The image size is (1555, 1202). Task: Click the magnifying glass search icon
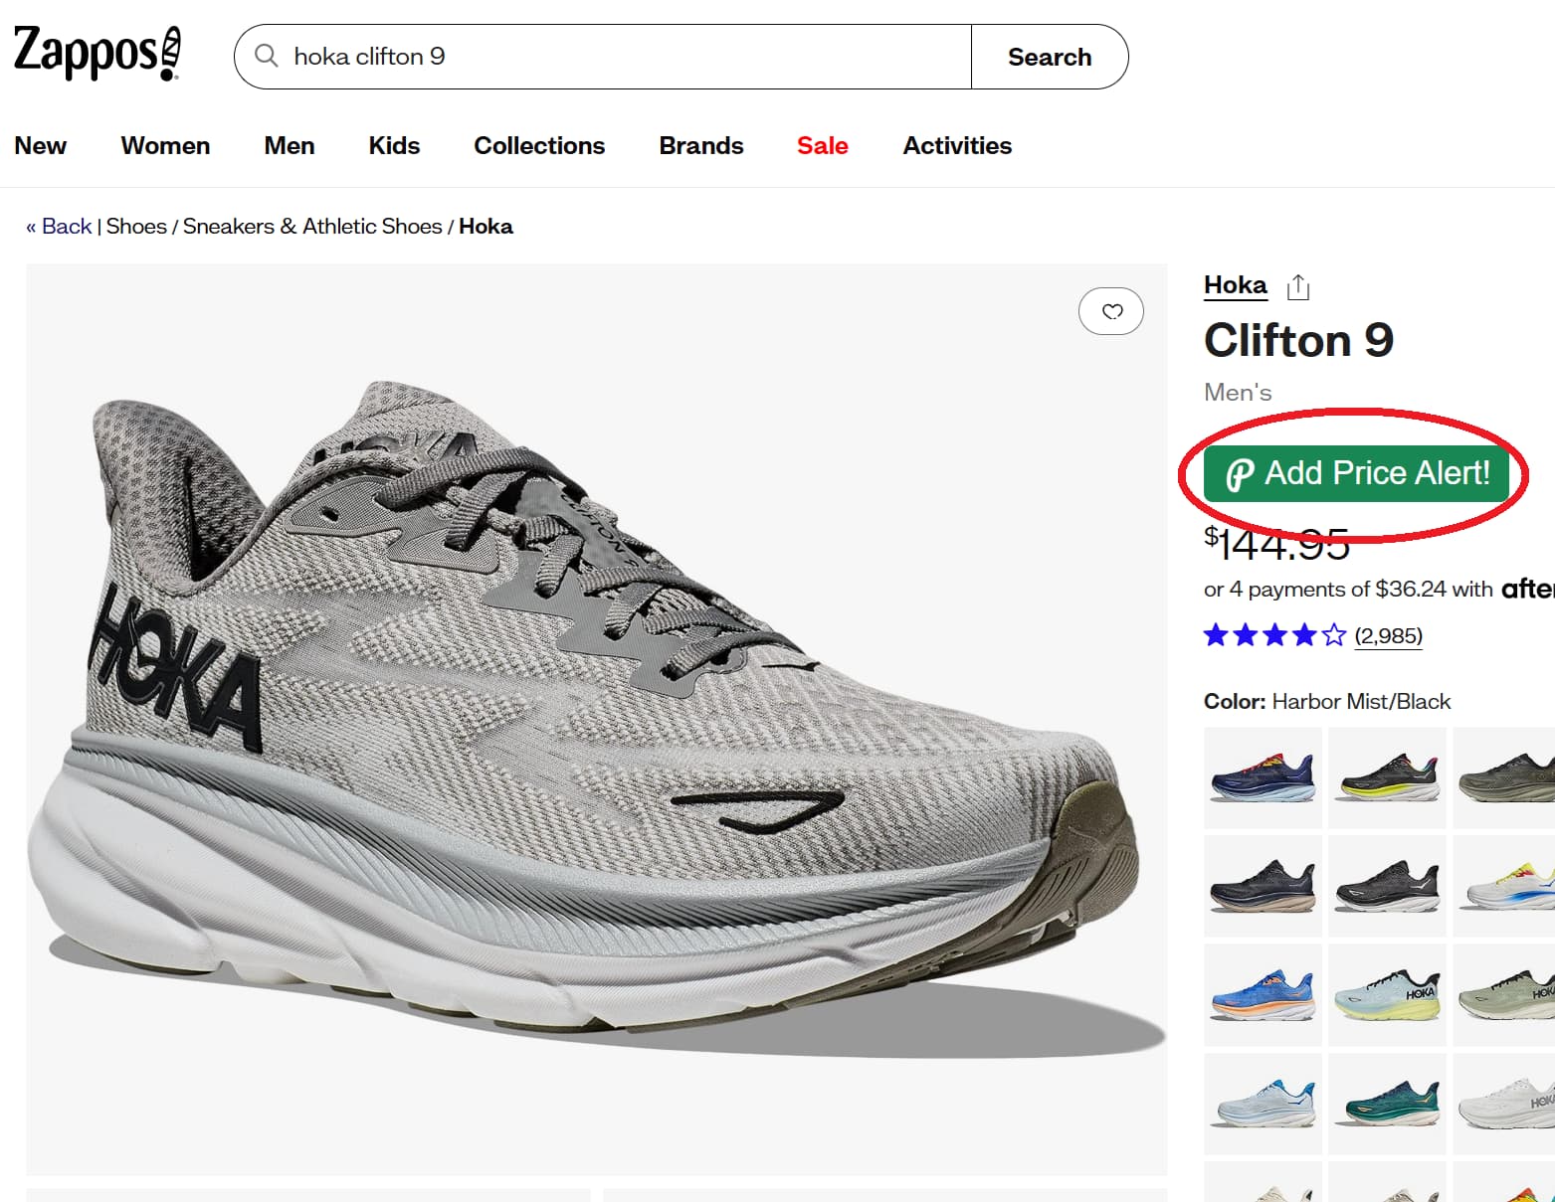coord(266,57)
